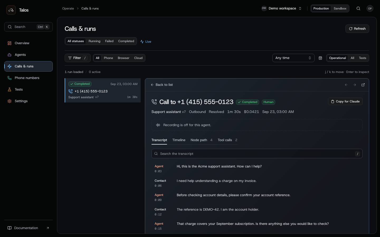This screenshot has width=380, height=237.
Task: Open Documentation external link
Action: click(x=28, y=228)
